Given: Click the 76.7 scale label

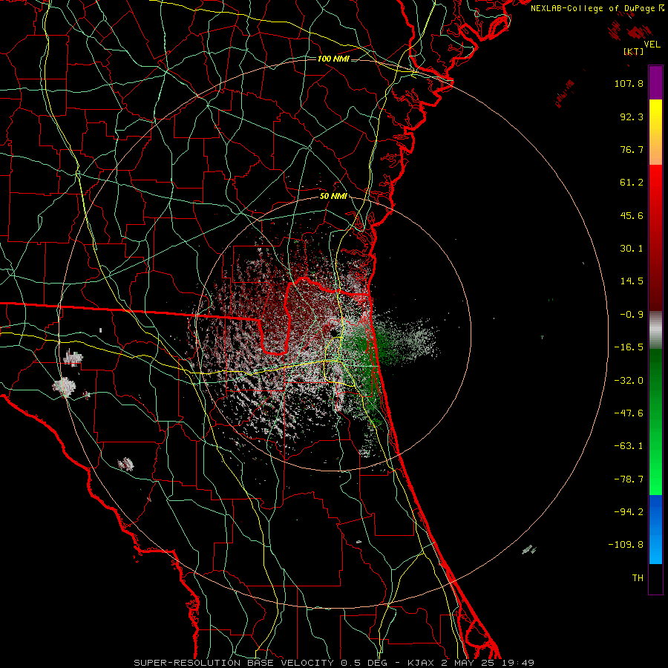Looking at the screenshot, I should coord(632,149).
